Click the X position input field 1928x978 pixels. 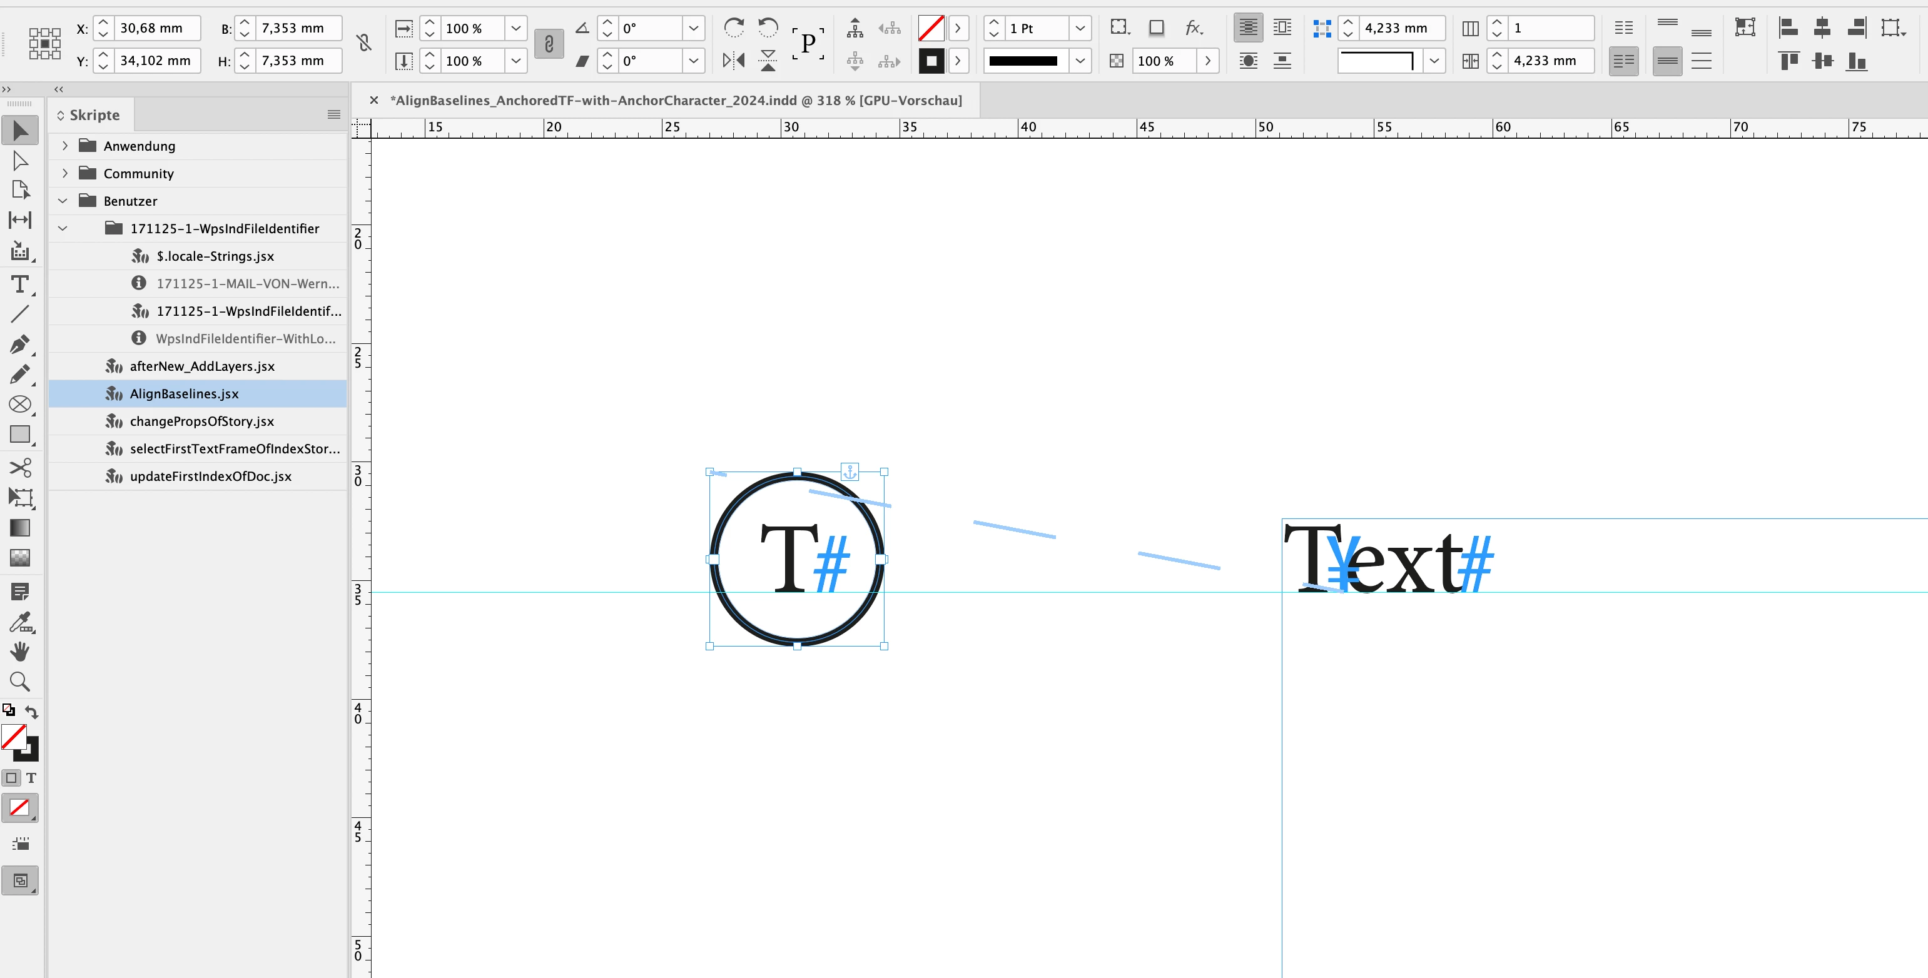157,28
